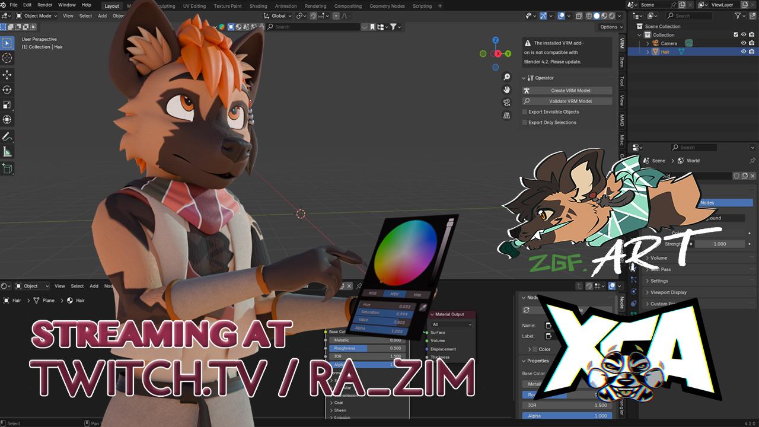Expand the Volume panel
The image size is (759, 427).
point(658,258)
